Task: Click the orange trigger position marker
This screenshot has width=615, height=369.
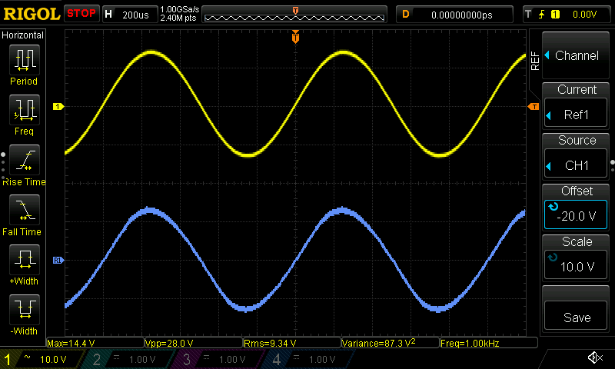Action: point(295,37)
